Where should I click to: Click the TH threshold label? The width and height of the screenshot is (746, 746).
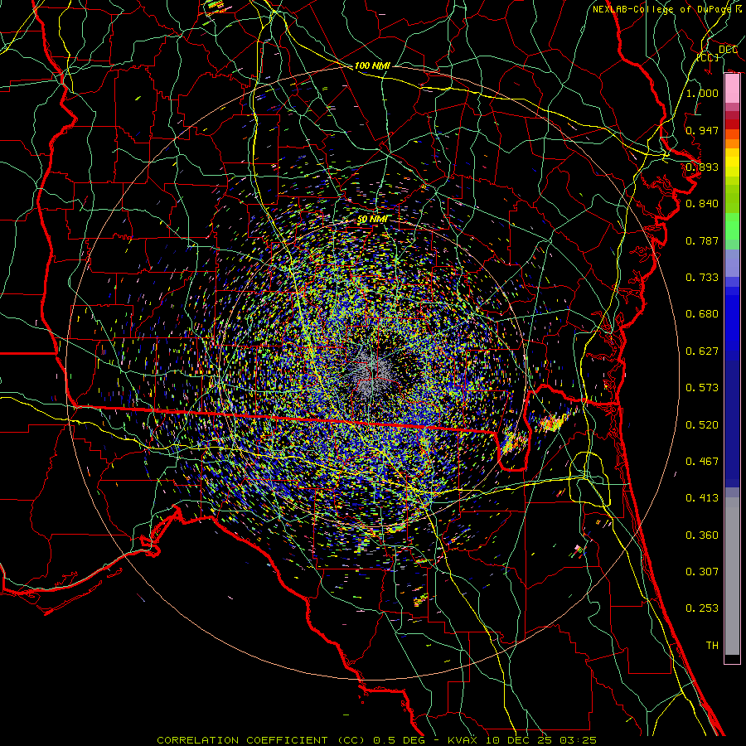coord(712,646)
